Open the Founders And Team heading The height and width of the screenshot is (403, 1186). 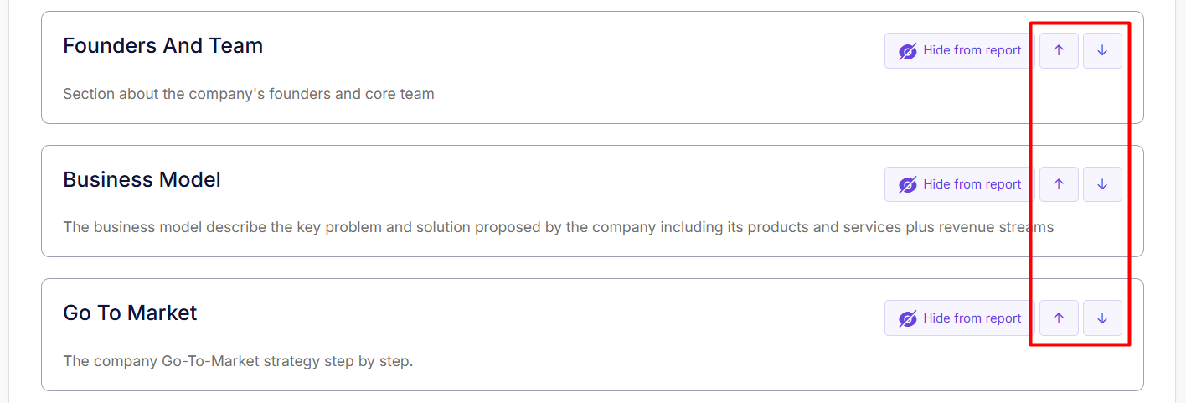coord(163,45)
